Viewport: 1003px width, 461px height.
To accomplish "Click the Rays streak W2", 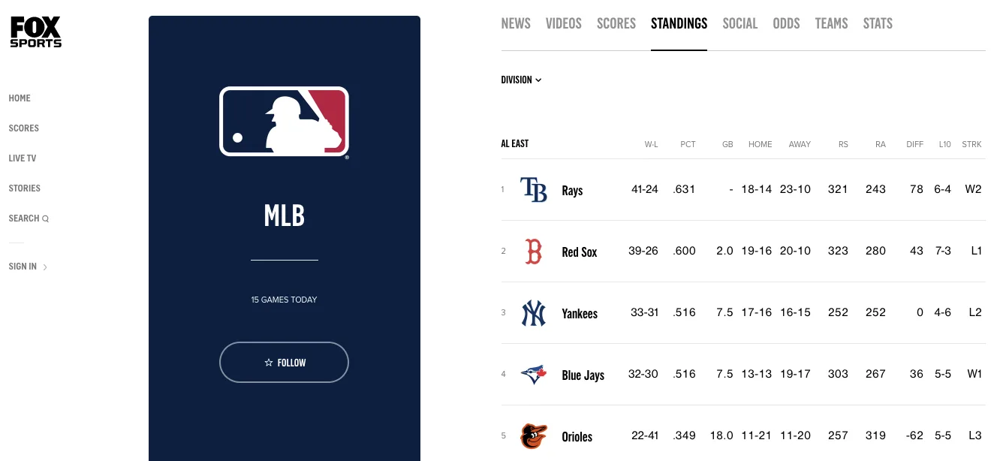I will click(974, 189).
